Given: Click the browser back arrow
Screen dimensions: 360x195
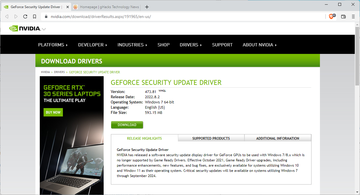Looking at the screenshot, I should click(x=7, y=17).
